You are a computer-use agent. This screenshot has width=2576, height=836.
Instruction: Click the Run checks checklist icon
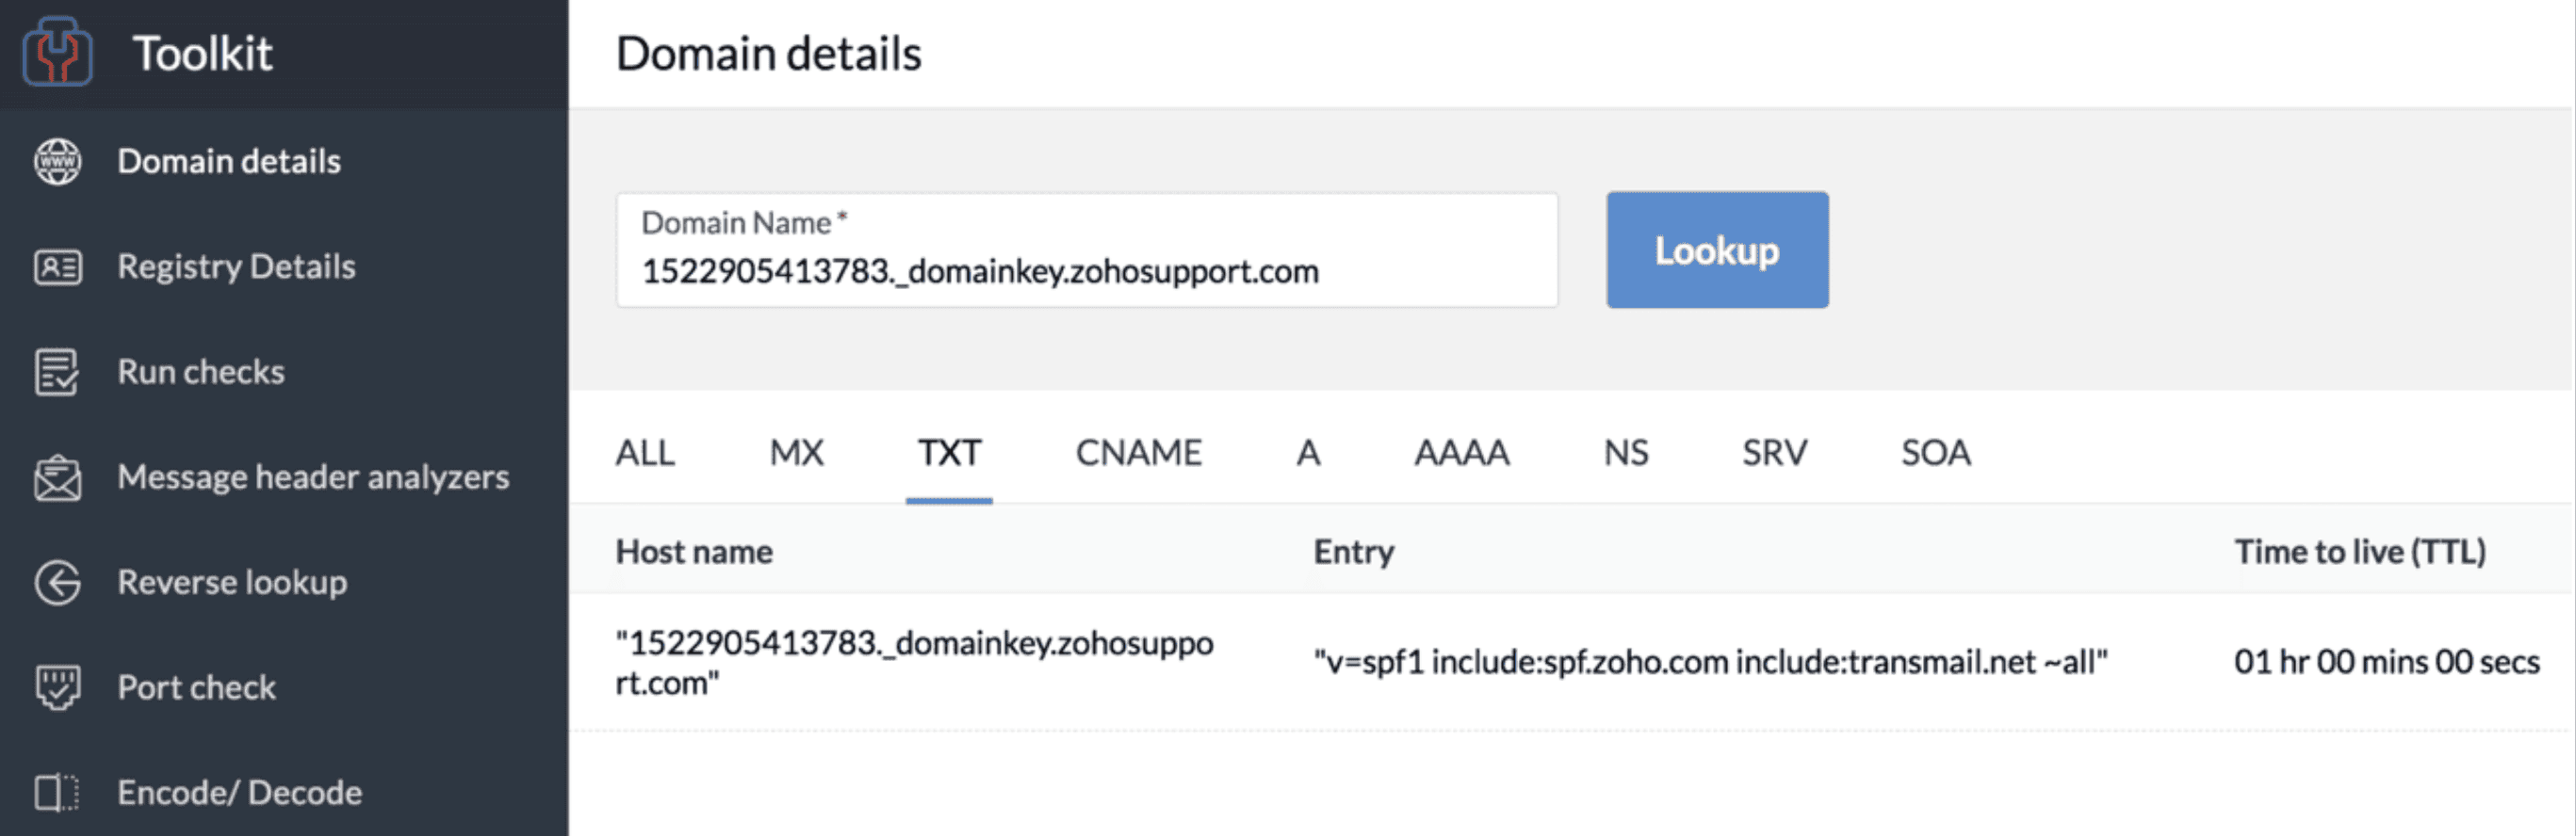(x=57, y=373)
